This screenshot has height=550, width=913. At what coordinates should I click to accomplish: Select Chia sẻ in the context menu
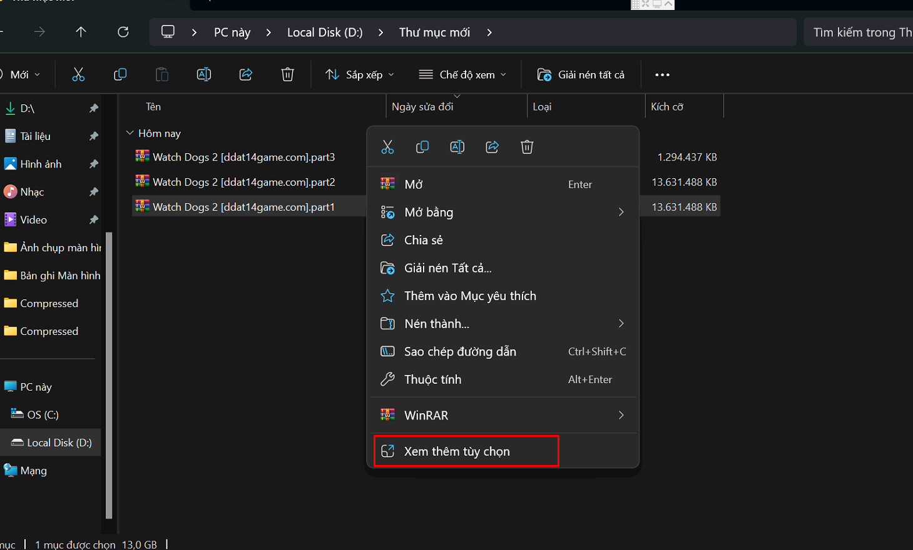click(504, 240)
